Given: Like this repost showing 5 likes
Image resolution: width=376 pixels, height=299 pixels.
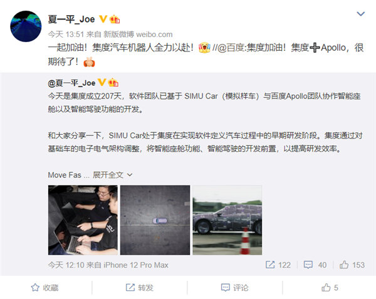Looking at the screenshot, I should point(330,288).
